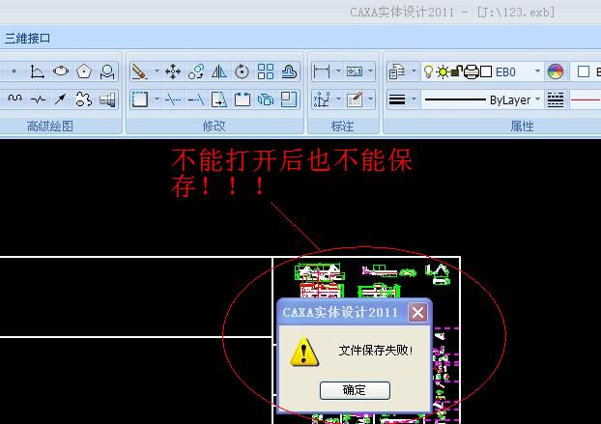Select the Array four-squares tool
This screenshot has height=424, width=601.
click(x=266, y=71)
